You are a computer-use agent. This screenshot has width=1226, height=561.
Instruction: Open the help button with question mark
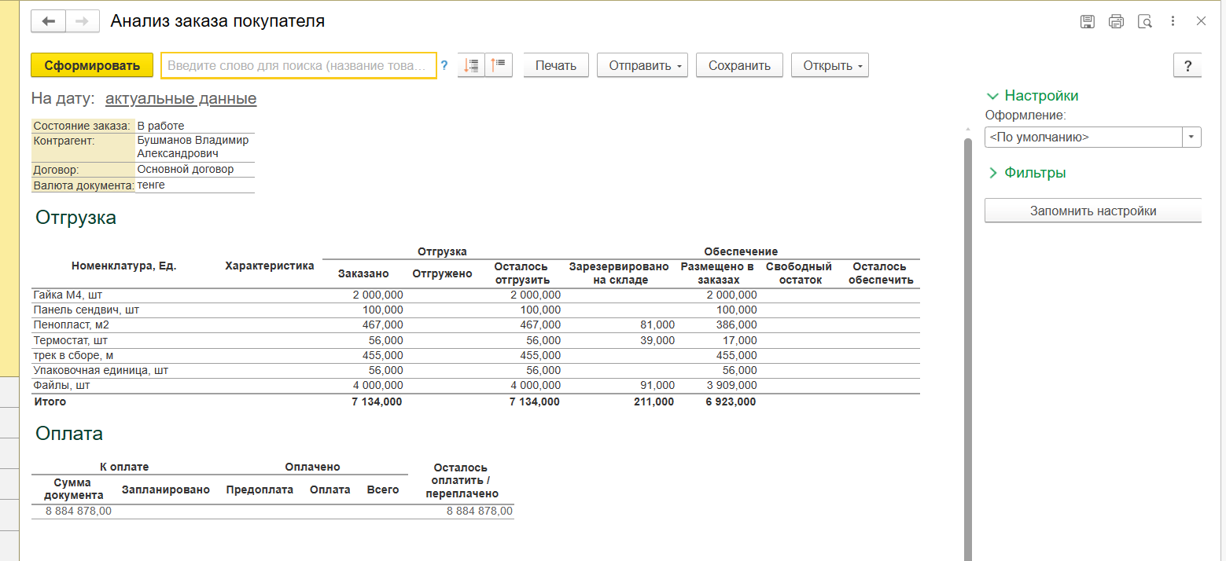[x=1187, y=66]
